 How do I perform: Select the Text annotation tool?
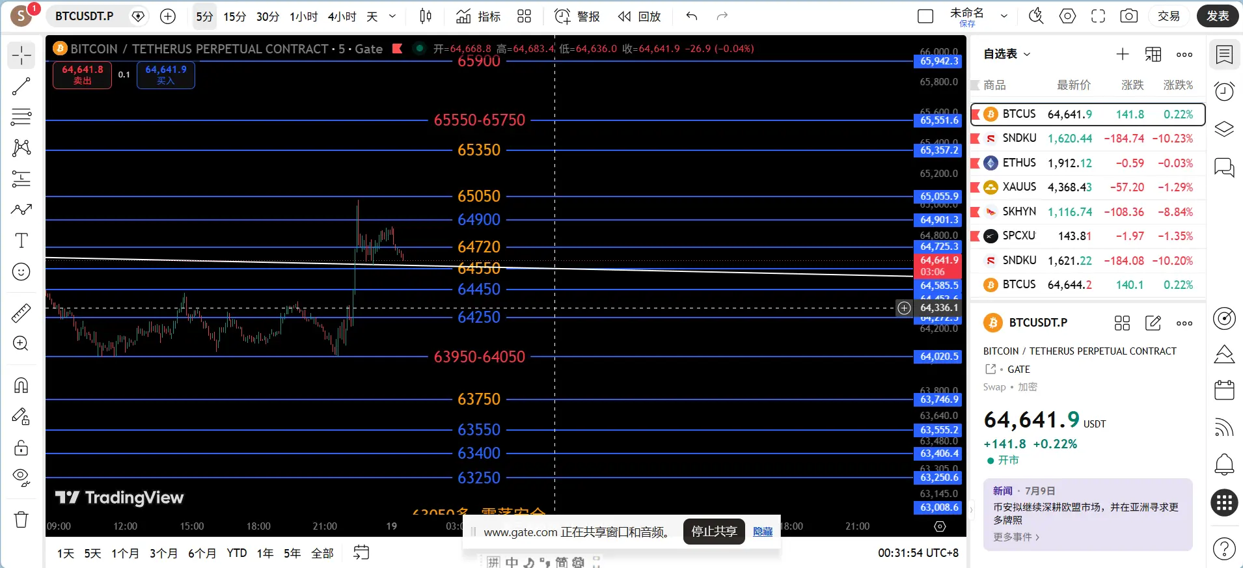[21, 240]
